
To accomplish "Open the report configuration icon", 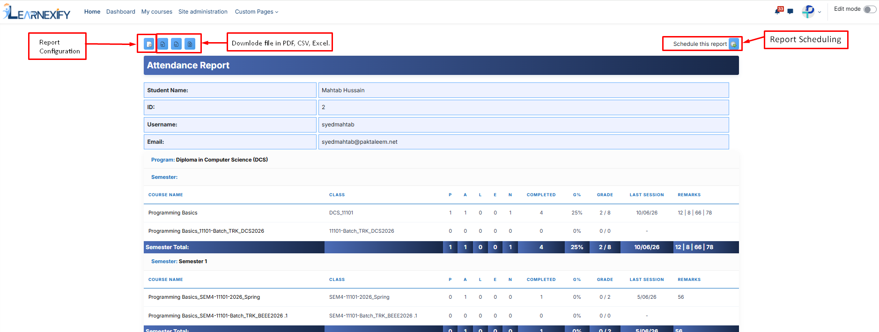I will pyautogui.click(x=149, y=44).
